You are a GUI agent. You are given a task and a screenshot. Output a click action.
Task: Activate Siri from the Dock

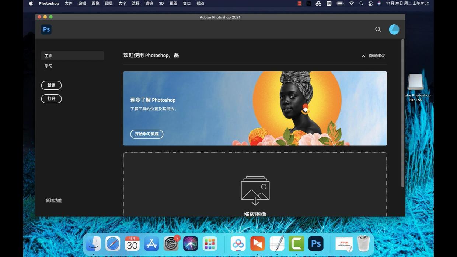coord(191,244)
